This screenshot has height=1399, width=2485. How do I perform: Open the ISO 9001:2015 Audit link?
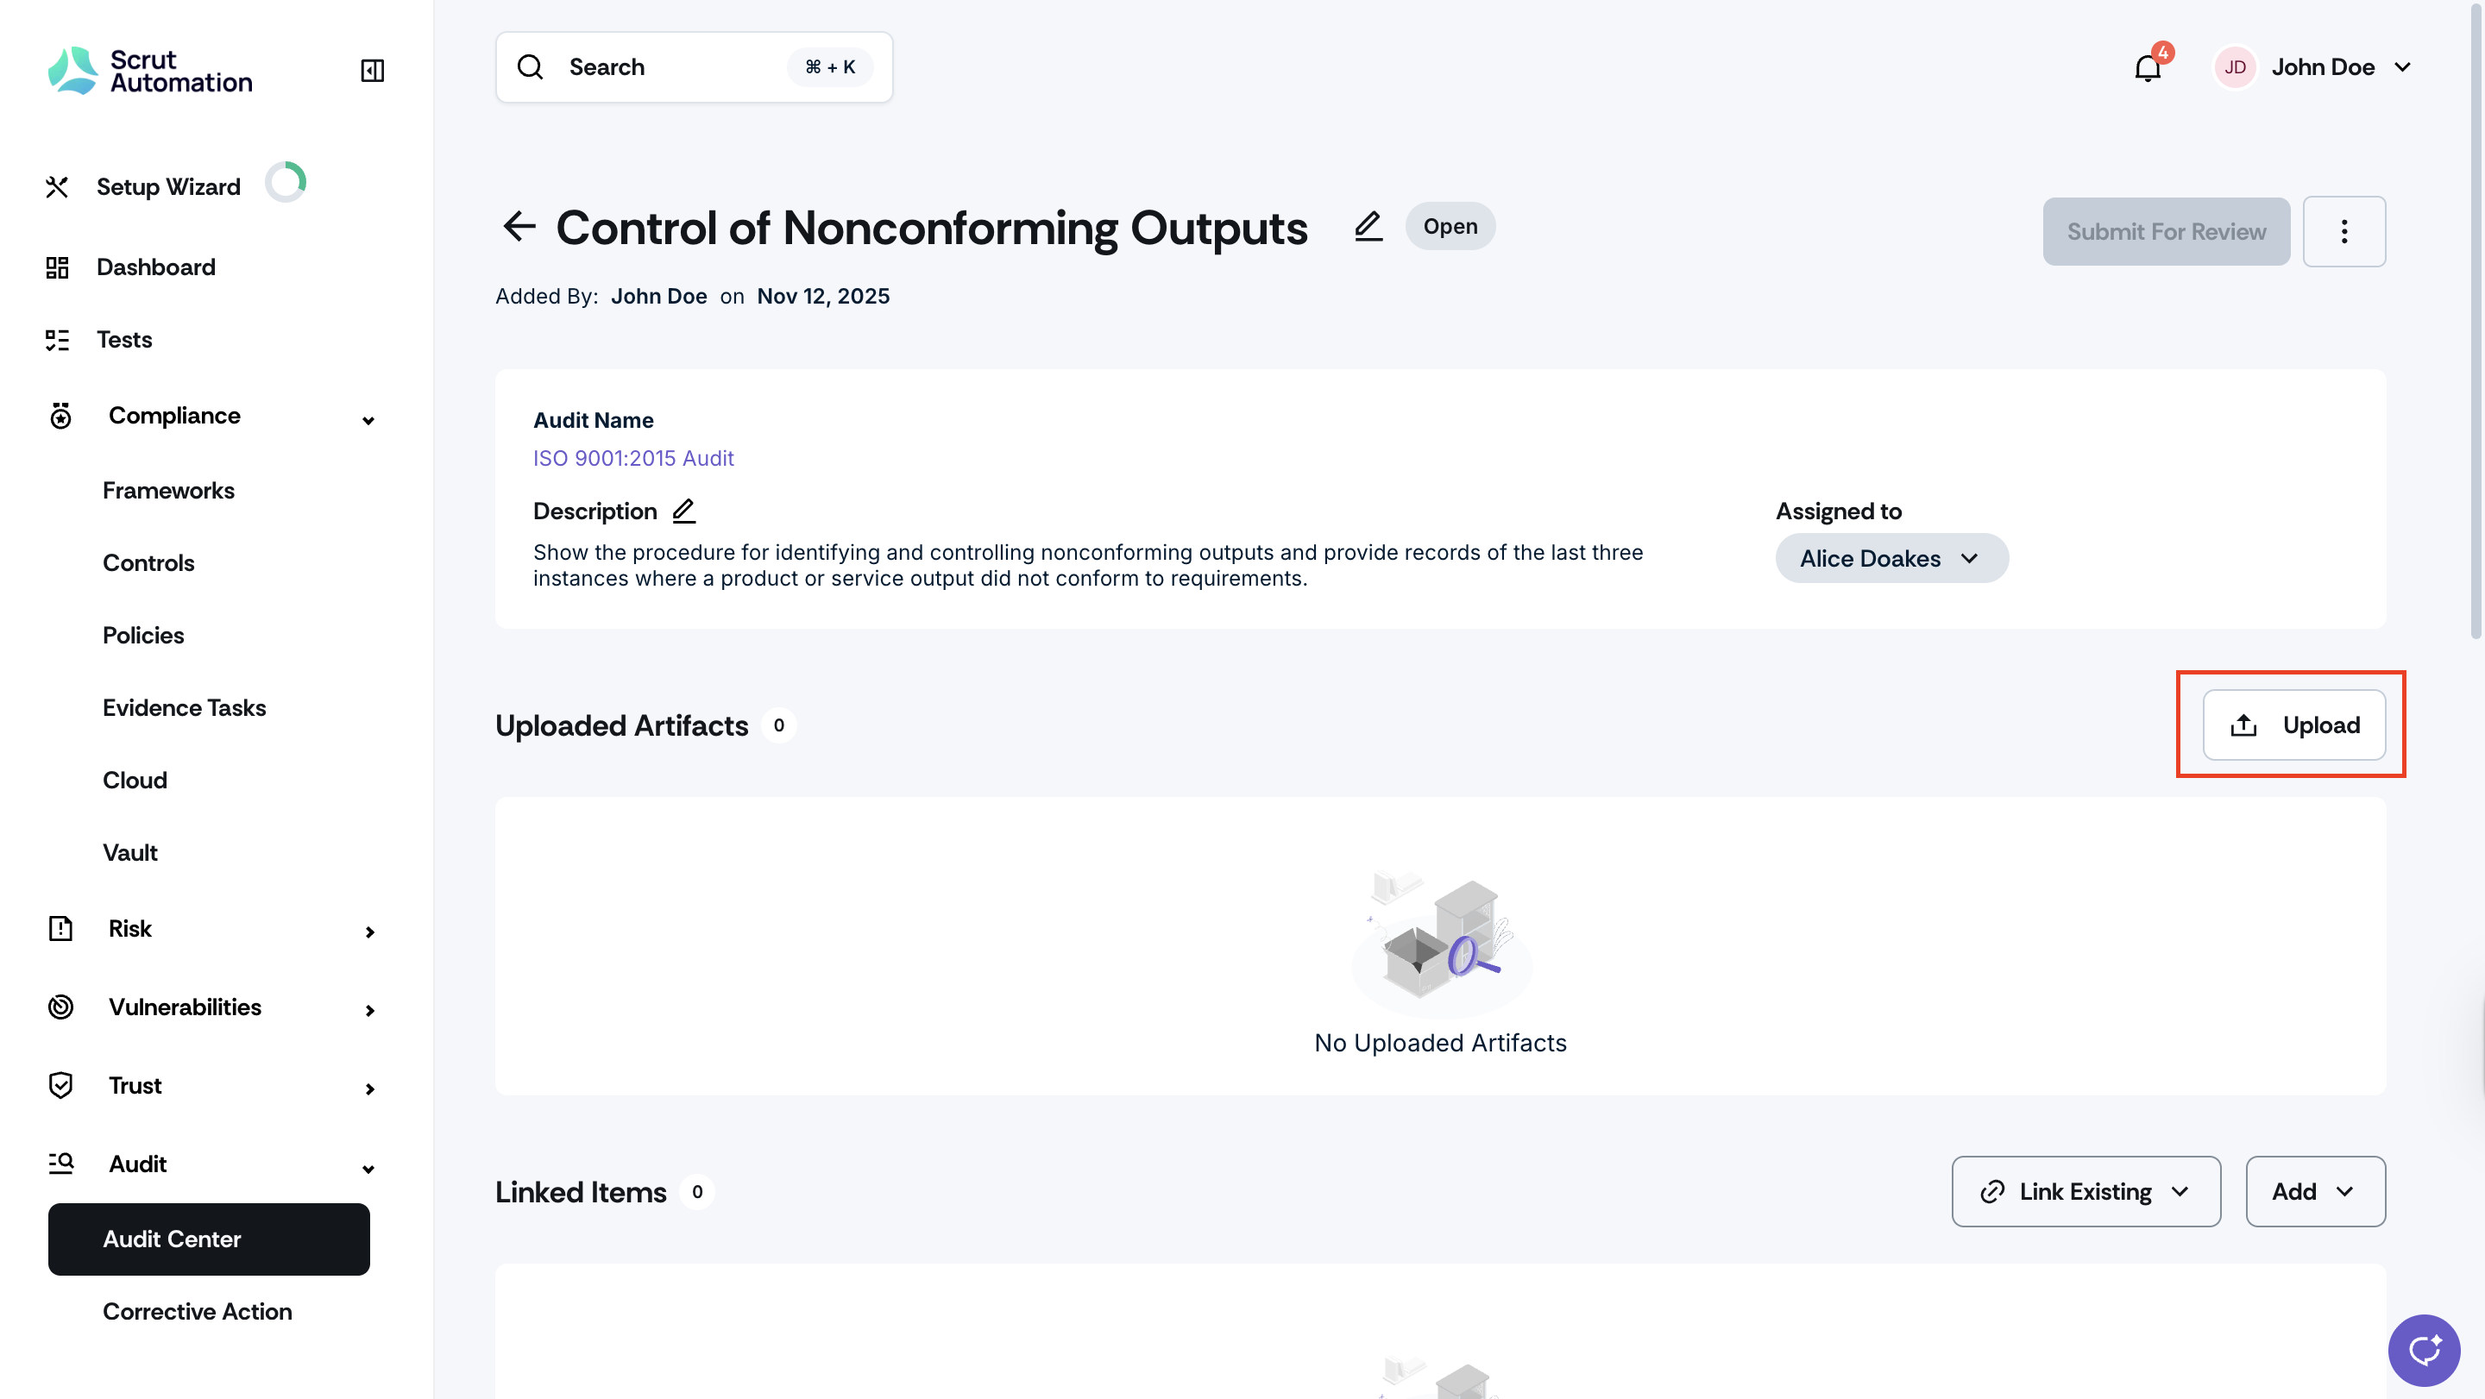coord(632,458)
